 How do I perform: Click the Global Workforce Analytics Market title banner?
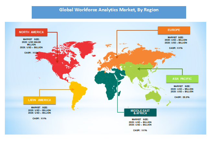(109, 12)
